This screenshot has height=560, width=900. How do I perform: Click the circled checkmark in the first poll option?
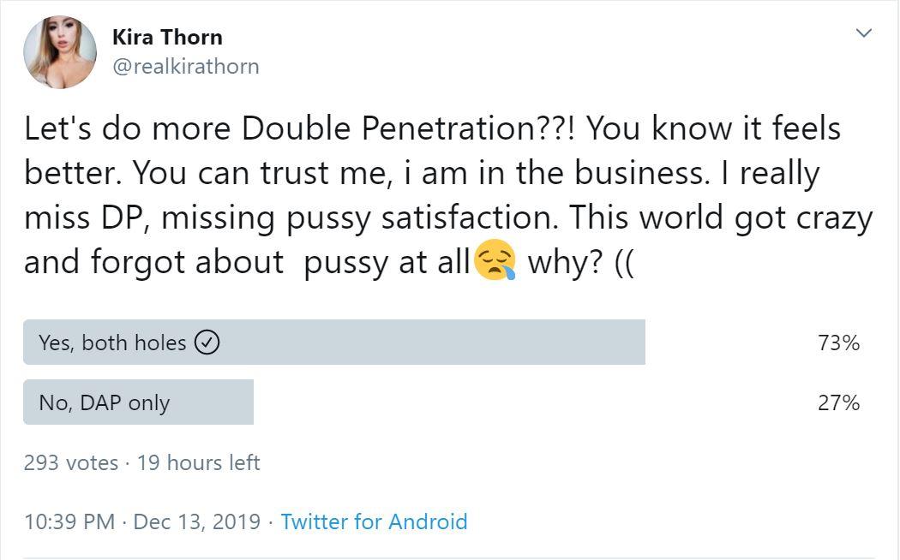[x=207, y=343]
